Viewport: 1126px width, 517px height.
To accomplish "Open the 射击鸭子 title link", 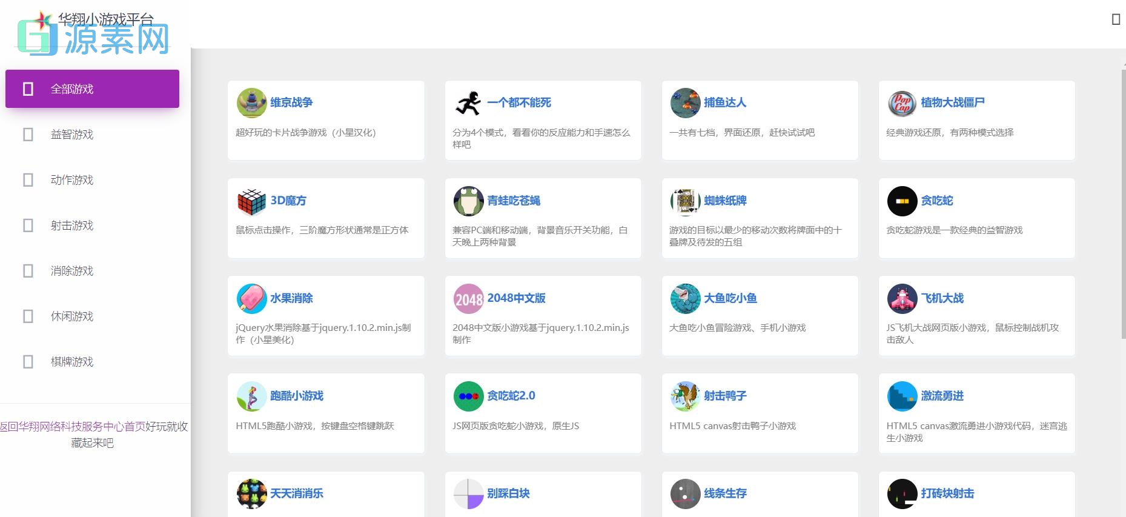I will 725,396.
